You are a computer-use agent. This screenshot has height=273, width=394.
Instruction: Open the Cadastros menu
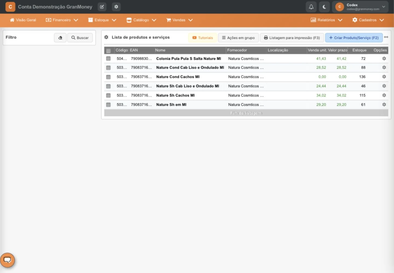pyautogui.click(x=368, y=20)
